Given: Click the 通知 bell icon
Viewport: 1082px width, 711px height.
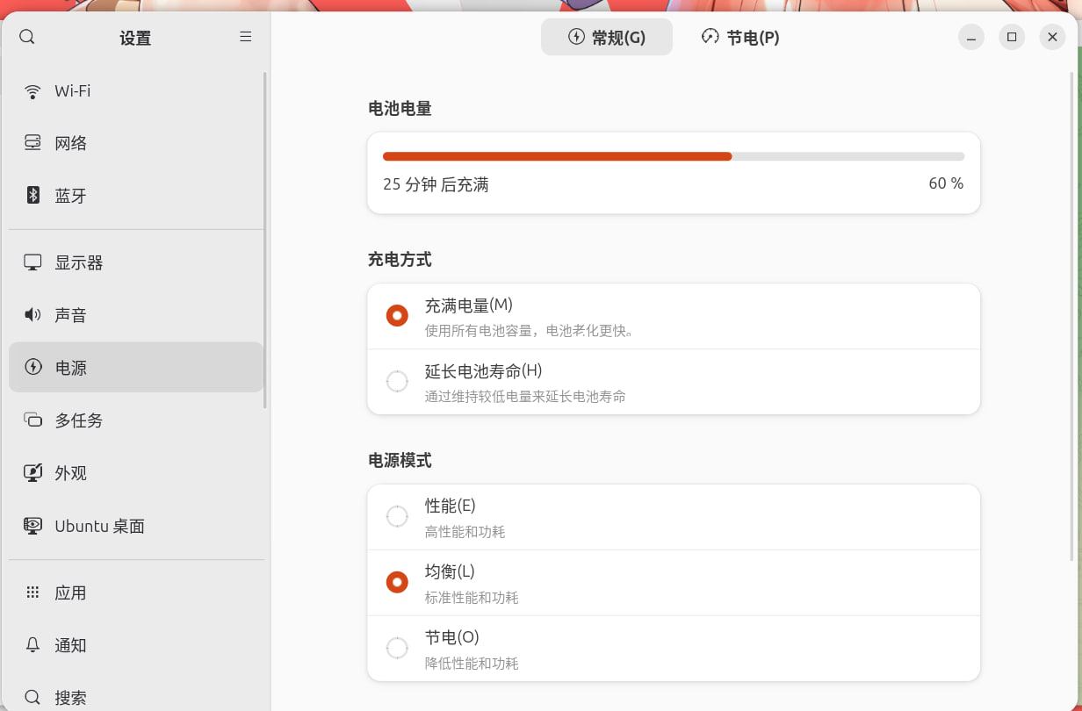Looking at the screenshot, I should 32,645.
